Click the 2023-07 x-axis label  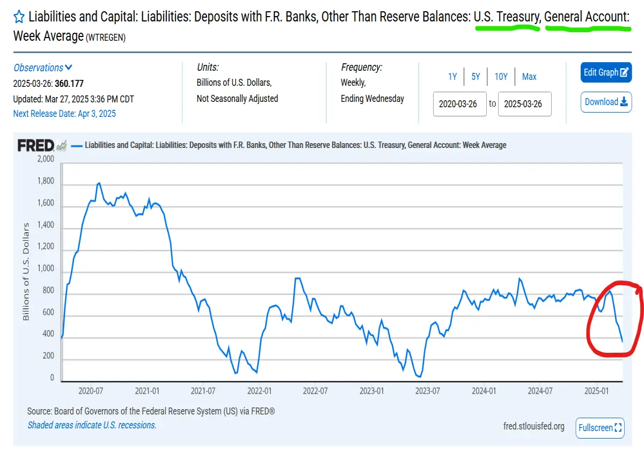tap(428, 391)
